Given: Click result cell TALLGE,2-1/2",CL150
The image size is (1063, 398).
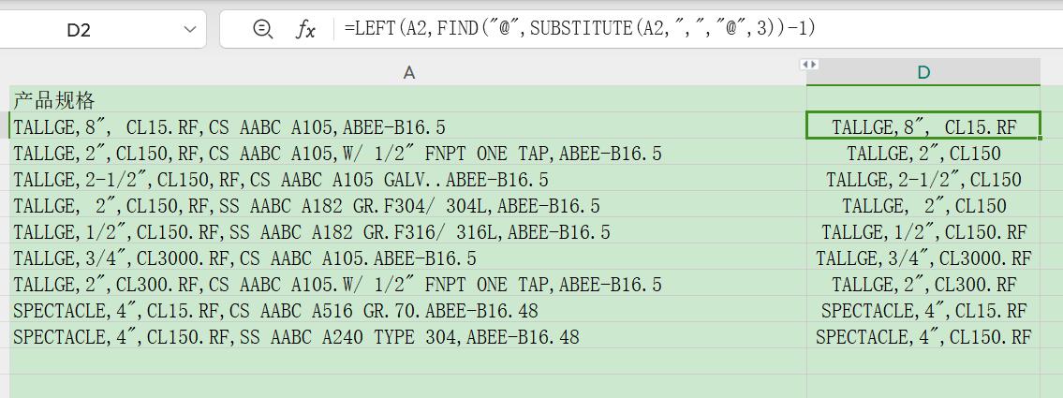Looking at the screenshot, I should click(x=923, y=178).
